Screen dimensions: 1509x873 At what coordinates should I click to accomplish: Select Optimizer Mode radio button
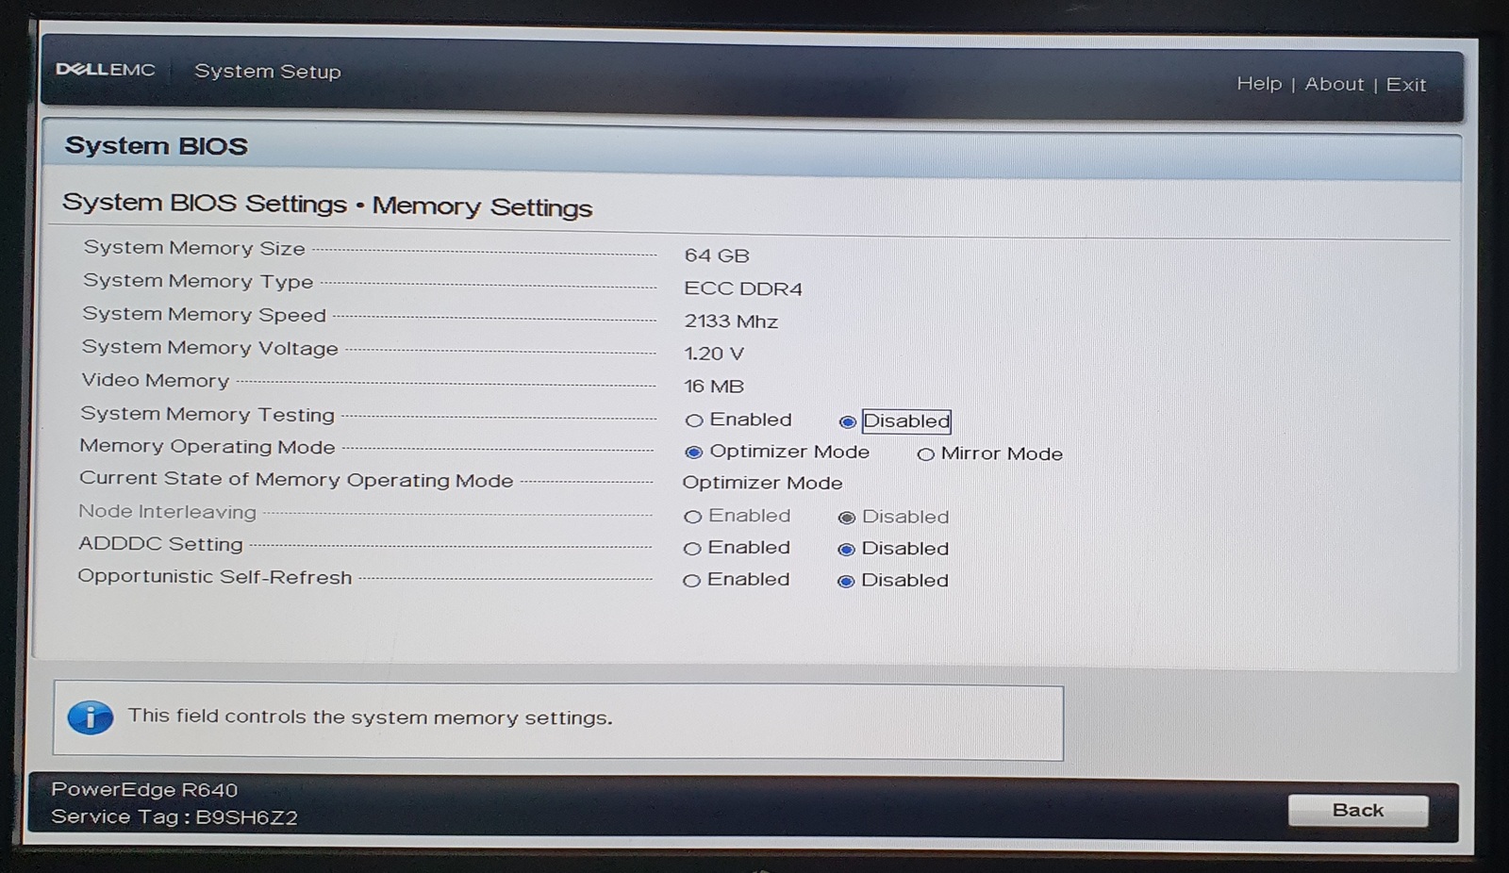click(x=694, y=453)
